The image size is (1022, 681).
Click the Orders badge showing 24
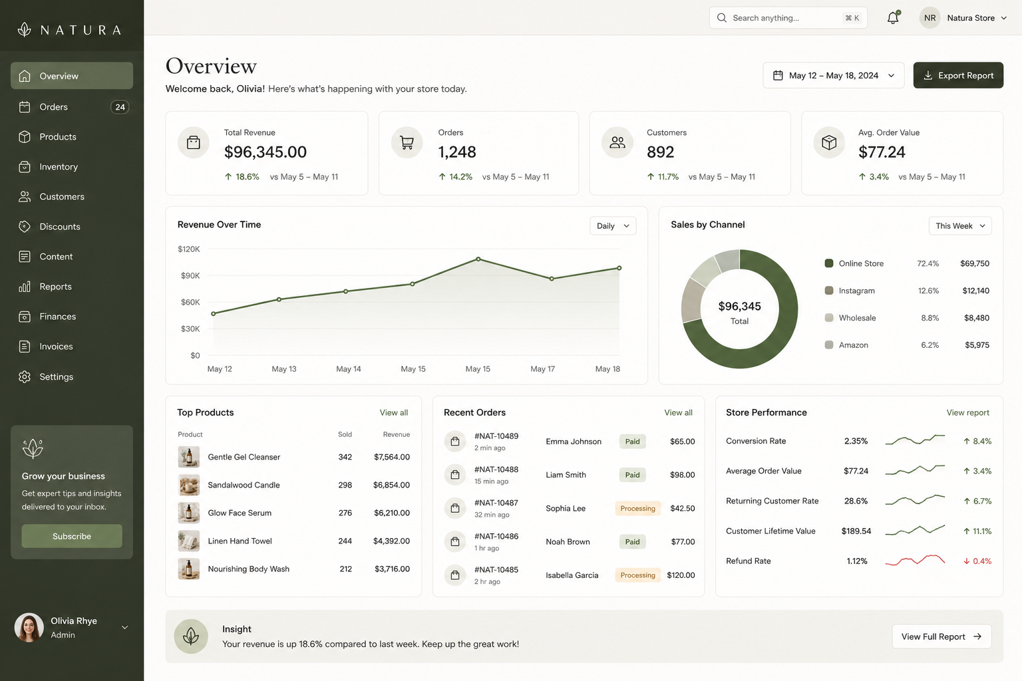coord(120,107)
